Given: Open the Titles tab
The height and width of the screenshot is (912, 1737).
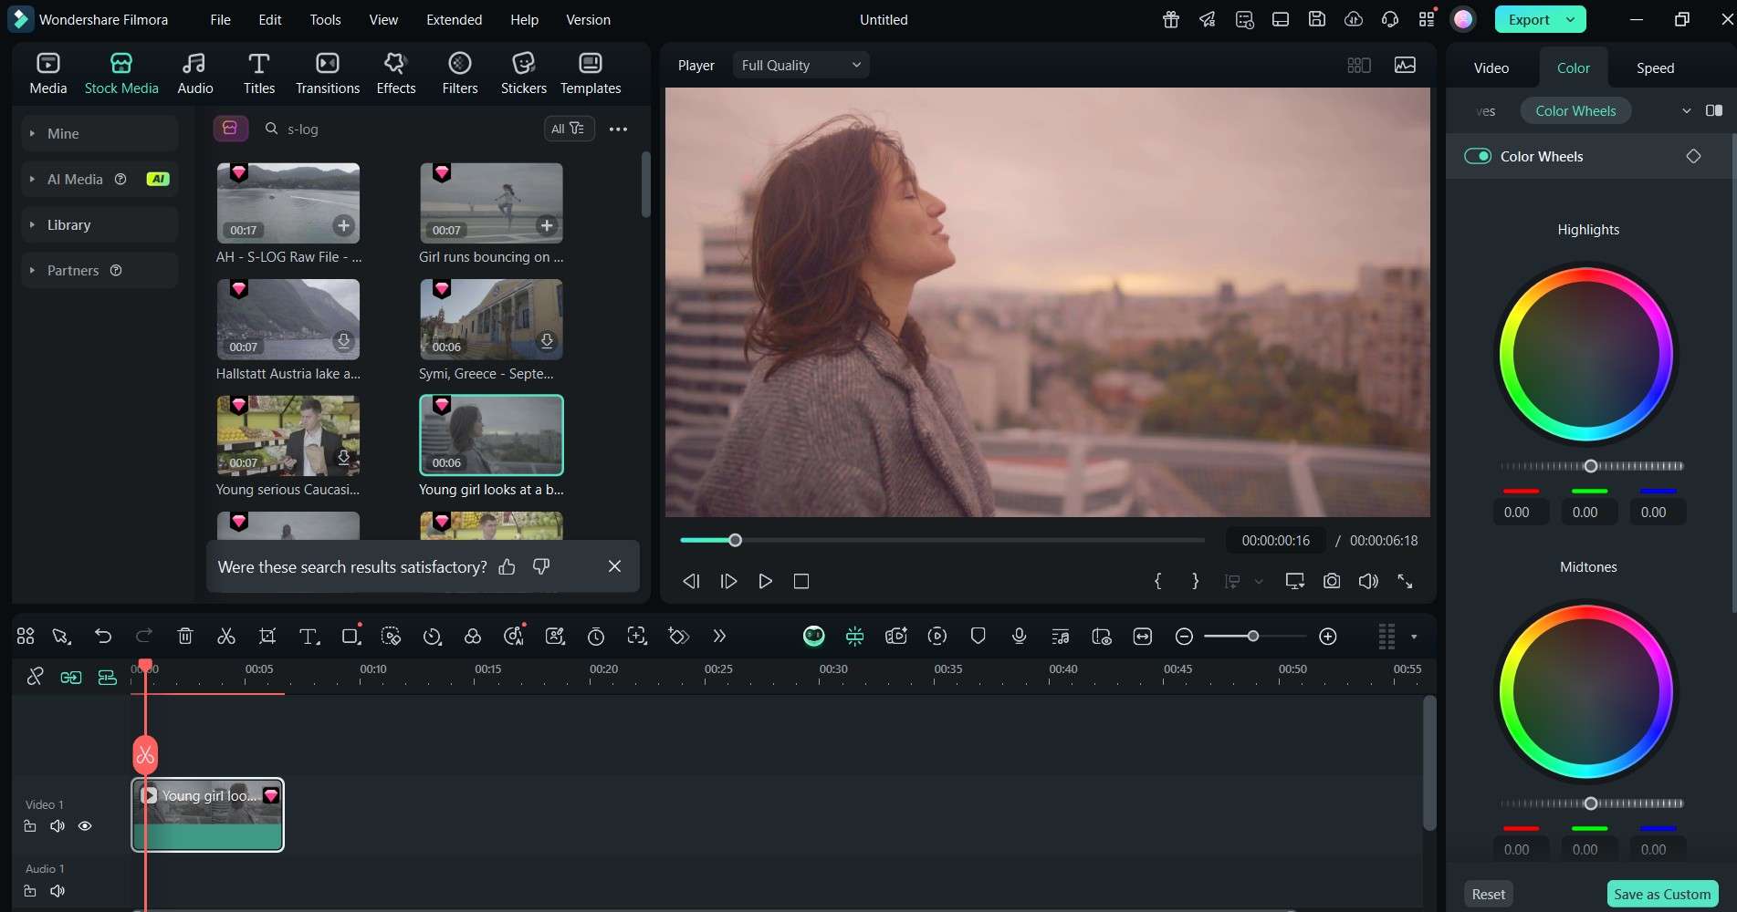Looking at the screenshot, I should pyautogui.click(x=258, y=73).
